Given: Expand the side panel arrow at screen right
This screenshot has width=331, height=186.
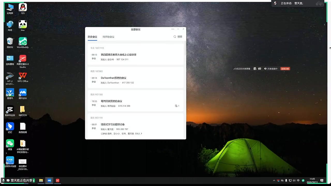Looking at the screenshot, I should 325,25.
